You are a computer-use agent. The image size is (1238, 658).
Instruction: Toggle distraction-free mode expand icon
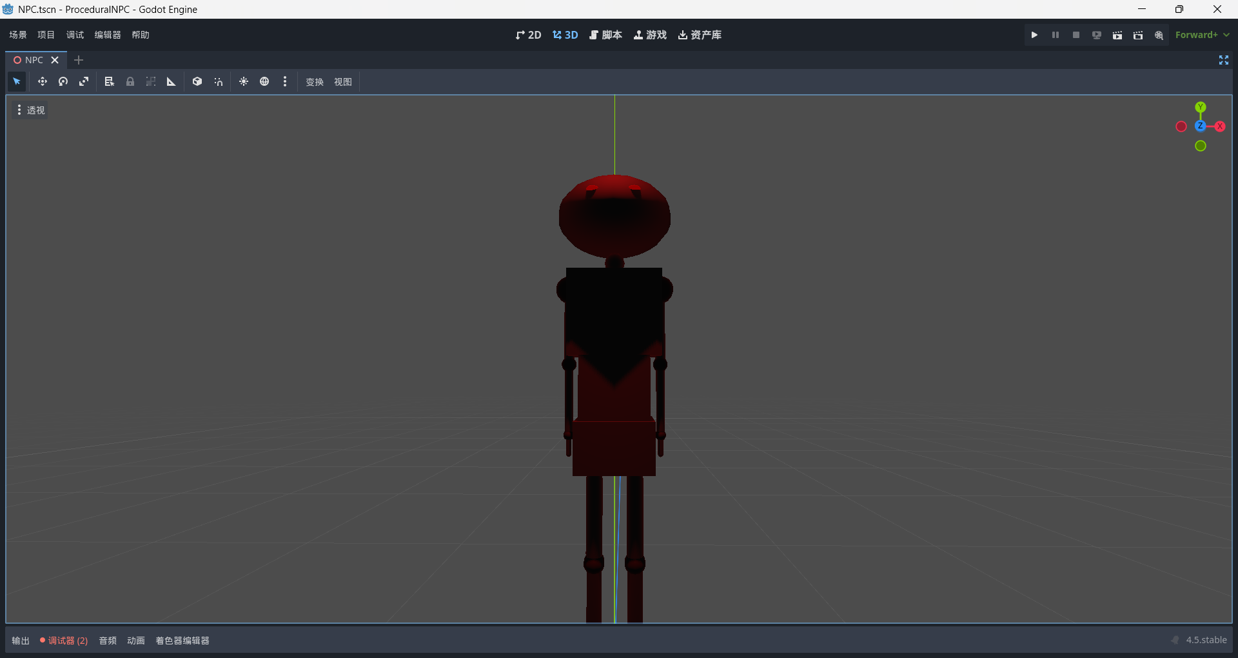(x=1224, y=60)
